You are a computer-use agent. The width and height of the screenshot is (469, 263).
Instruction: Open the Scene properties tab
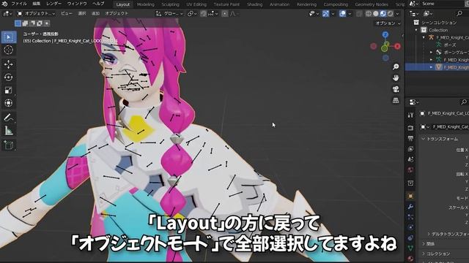(x=410, y=159)
